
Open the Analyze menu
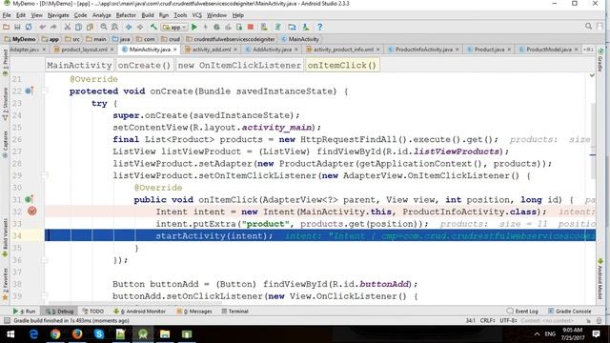point(102,15)
